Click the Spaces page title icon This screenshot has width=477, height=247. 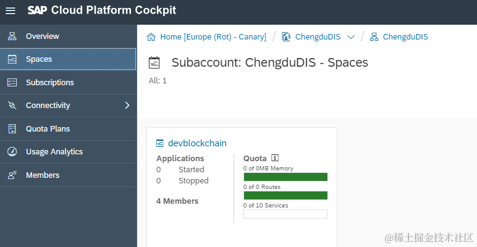154,62
